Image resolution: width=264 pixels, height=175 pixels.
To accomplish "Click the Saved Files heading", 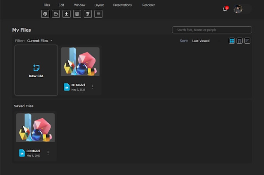I will click(24, 106).
